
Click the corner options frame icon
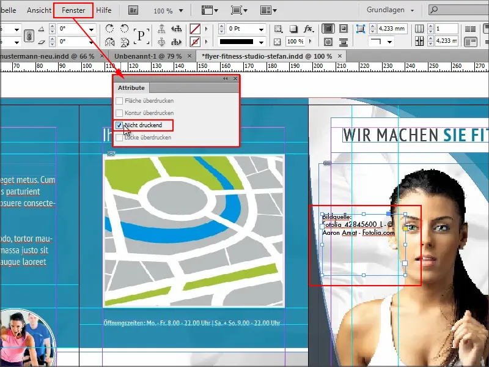click(361, 29)
